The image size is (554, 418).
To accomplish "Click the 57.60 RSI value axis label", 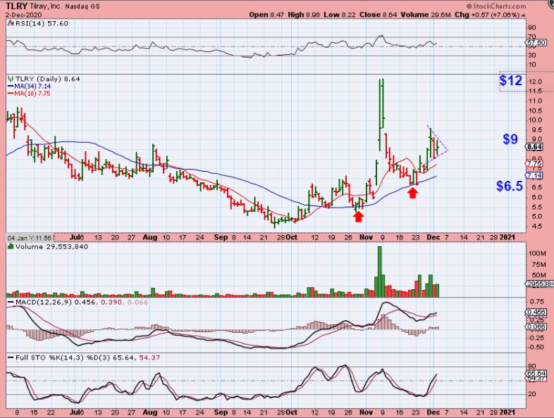I will pyautogui.click(x=535, y=43).
